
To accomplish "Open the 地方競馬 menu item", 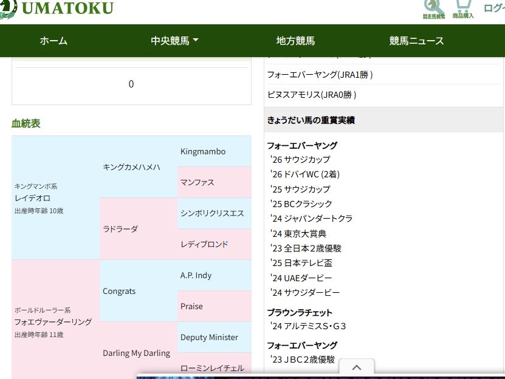I will pyautogui.click(x=295, y=41).
